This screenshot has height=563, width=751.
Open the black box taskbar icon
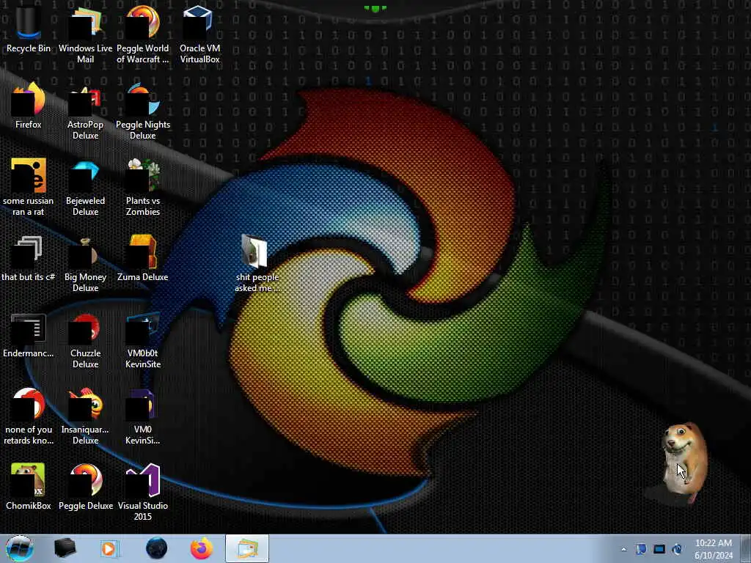point(65,548)
